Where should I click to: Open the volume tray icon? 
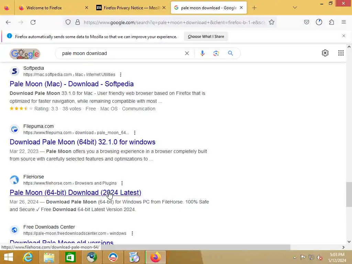(x=319, y=257)
